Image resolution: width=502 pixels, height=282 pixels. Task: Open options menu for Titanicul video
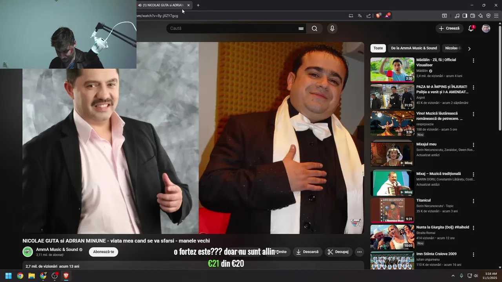click(x=473, y=201)
